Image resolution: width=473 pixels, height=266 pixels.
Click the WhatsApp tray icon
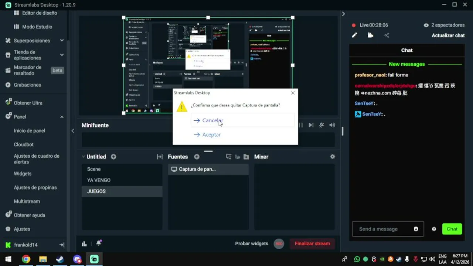[357, 259]
